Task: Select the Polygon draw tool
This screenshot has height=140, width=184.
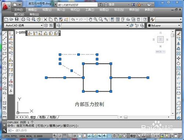Action: click(4, 49)
